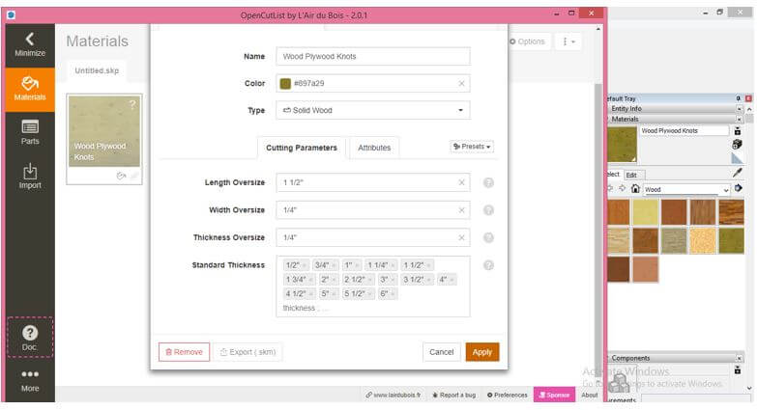Click Export (.skm) button
The height and width of the screenshot is (410, 757).
tap(248, 352)
